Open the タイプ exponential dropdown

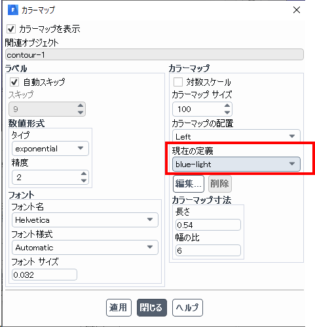(50, 149)
